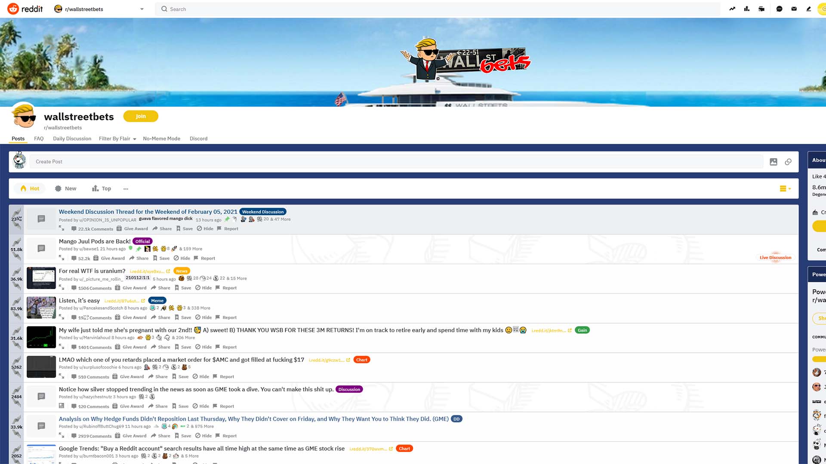This screenshot has height=464, width=826.
Task: Give Award to Mango Juul Pods post
Action: coord(109,258)
